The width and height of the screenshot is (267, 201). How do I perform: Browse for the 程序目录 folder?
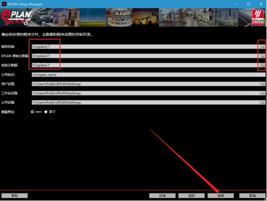pyautogui.click(x=263, y=47)
